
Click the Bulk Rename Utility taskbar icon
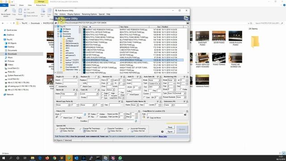[105, 158]
